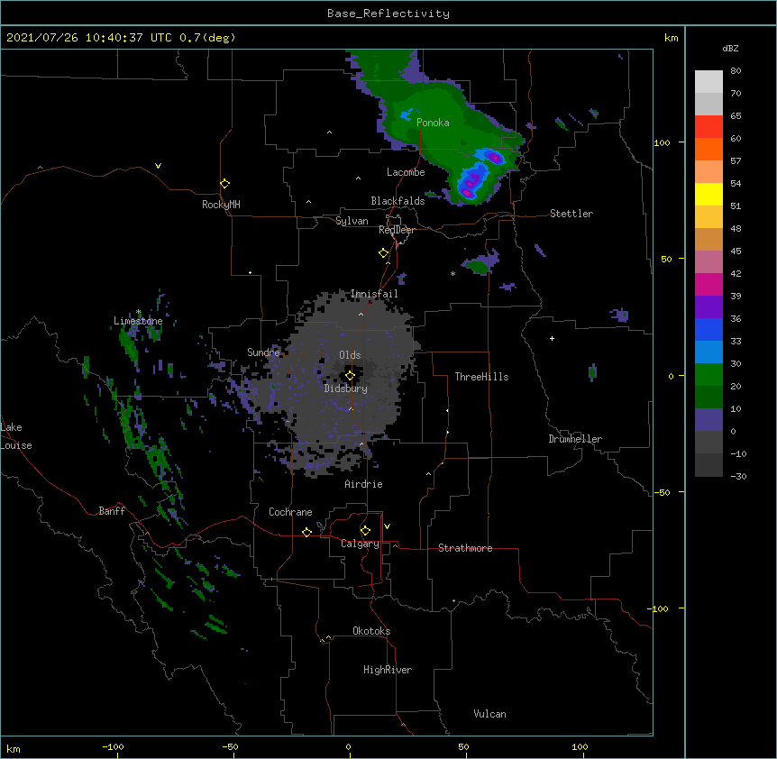Click the dBZ legend heading
The image size is (777, 759).
(x=730, y=49)
